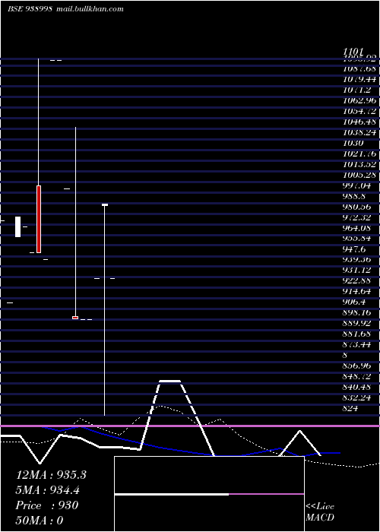
Task: Click the 1087.68 price axis label
Action: click(x=359, y=69)
